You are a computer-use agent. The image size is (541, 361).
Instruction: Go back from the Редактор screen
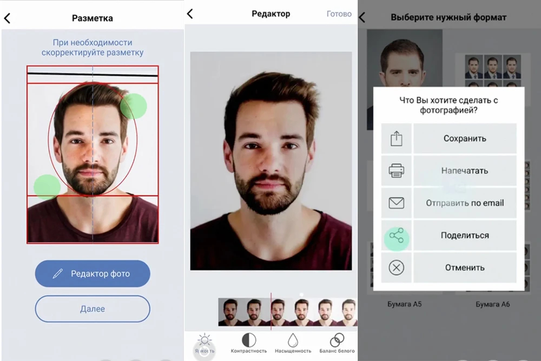pos(190,14)
